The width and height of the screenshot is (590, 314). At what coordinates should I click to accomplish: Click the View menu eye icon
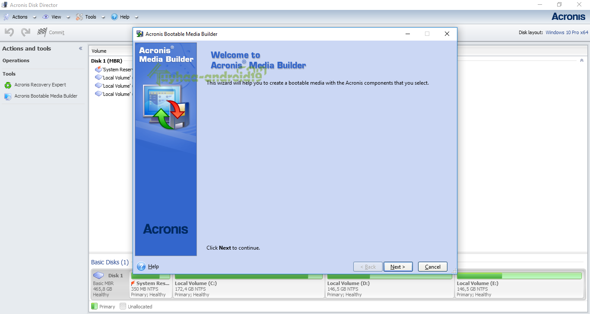point(46,17)
